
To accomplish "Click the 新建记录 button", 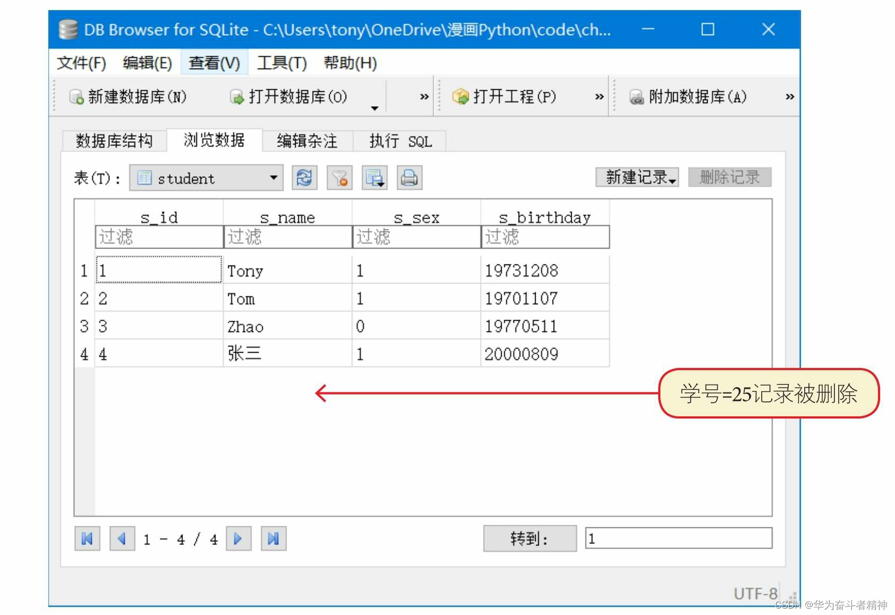I will [x=637, y=177].
